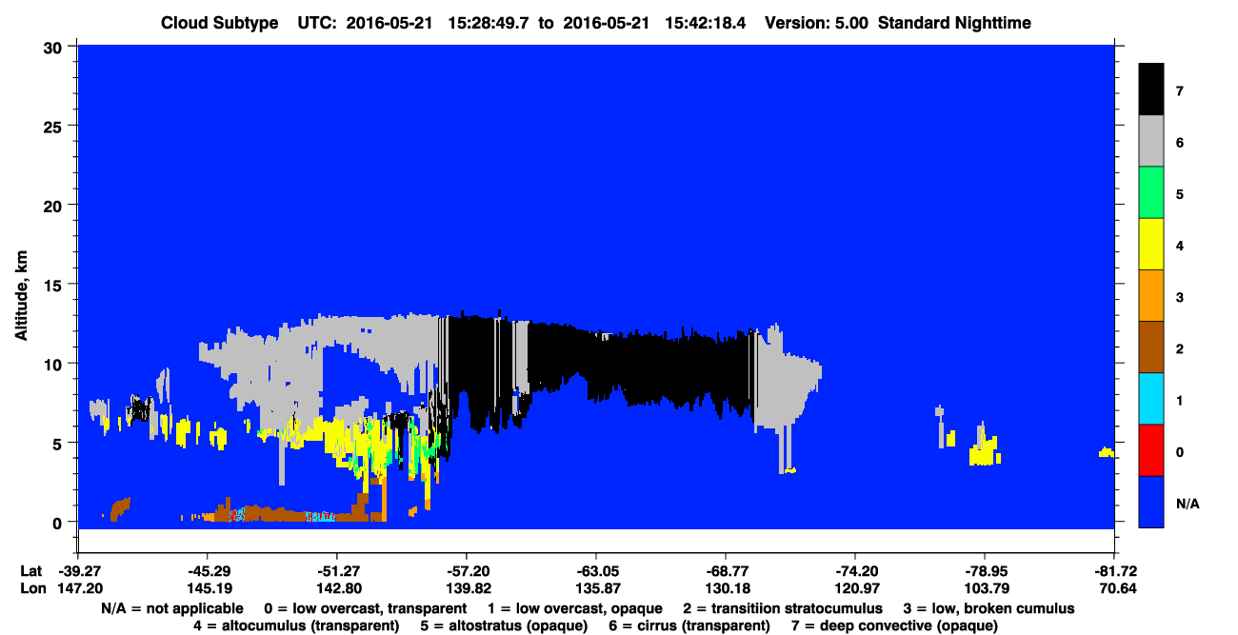The width and height of the screenshot is (1238, 635).
Task: Click the latitude value -57.20
Action: click(466, 570)
